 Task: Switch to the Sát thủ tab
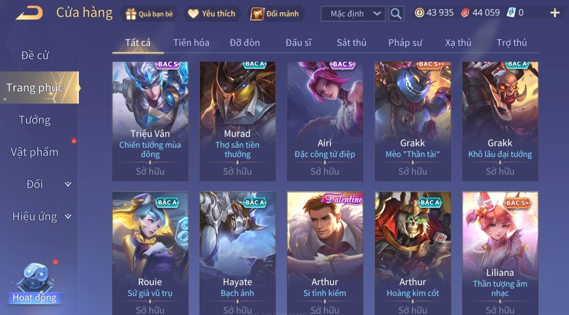[x=351, y=43]
